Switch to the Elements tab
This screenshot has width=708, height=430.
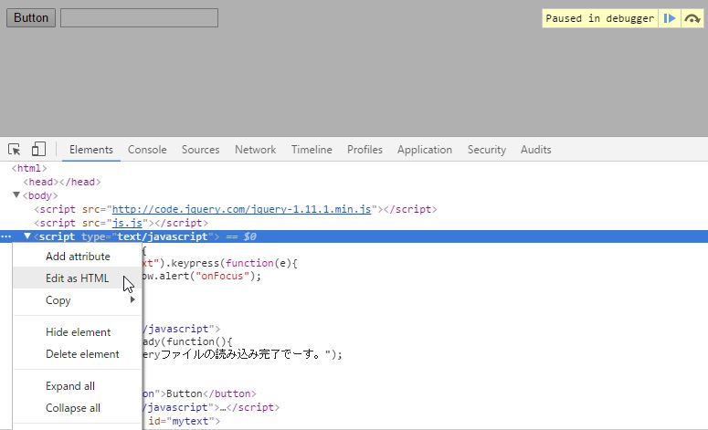tap(91, 150)
